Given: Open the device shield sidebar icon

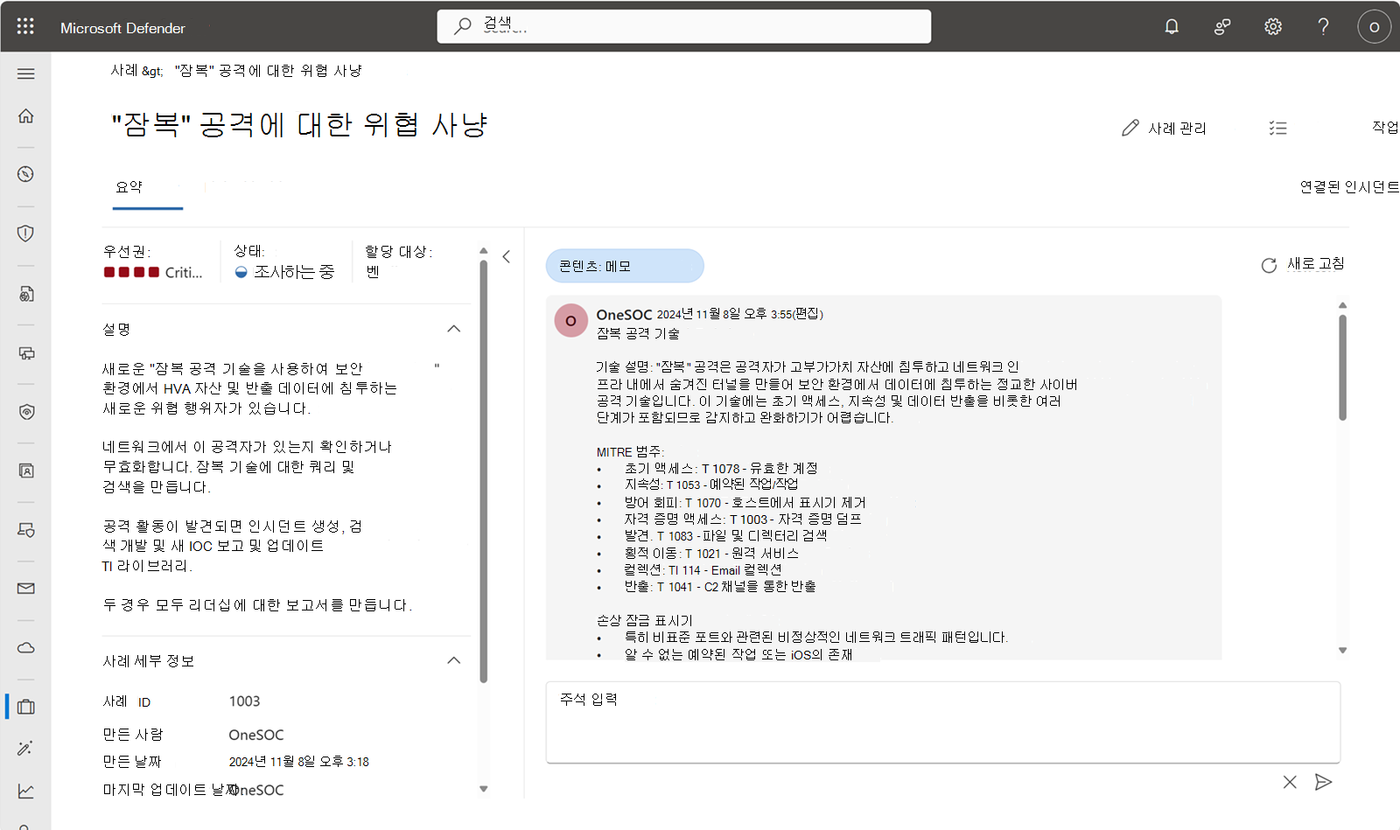Looking at the screenshot, I should 26,530.
